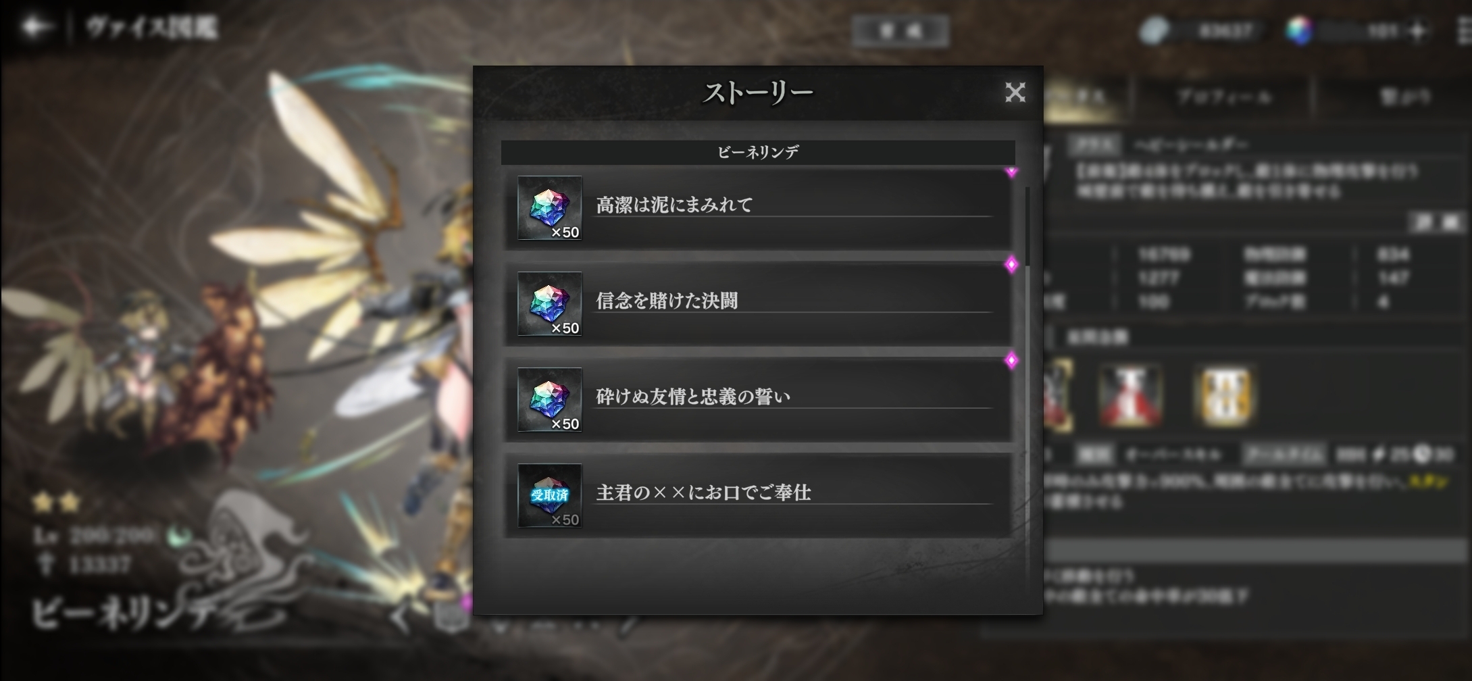Click gem reward icon for 砕けぬ友情と忠義の誓い
Viewport: 1472px width, 681px height.
pos(550,400)
